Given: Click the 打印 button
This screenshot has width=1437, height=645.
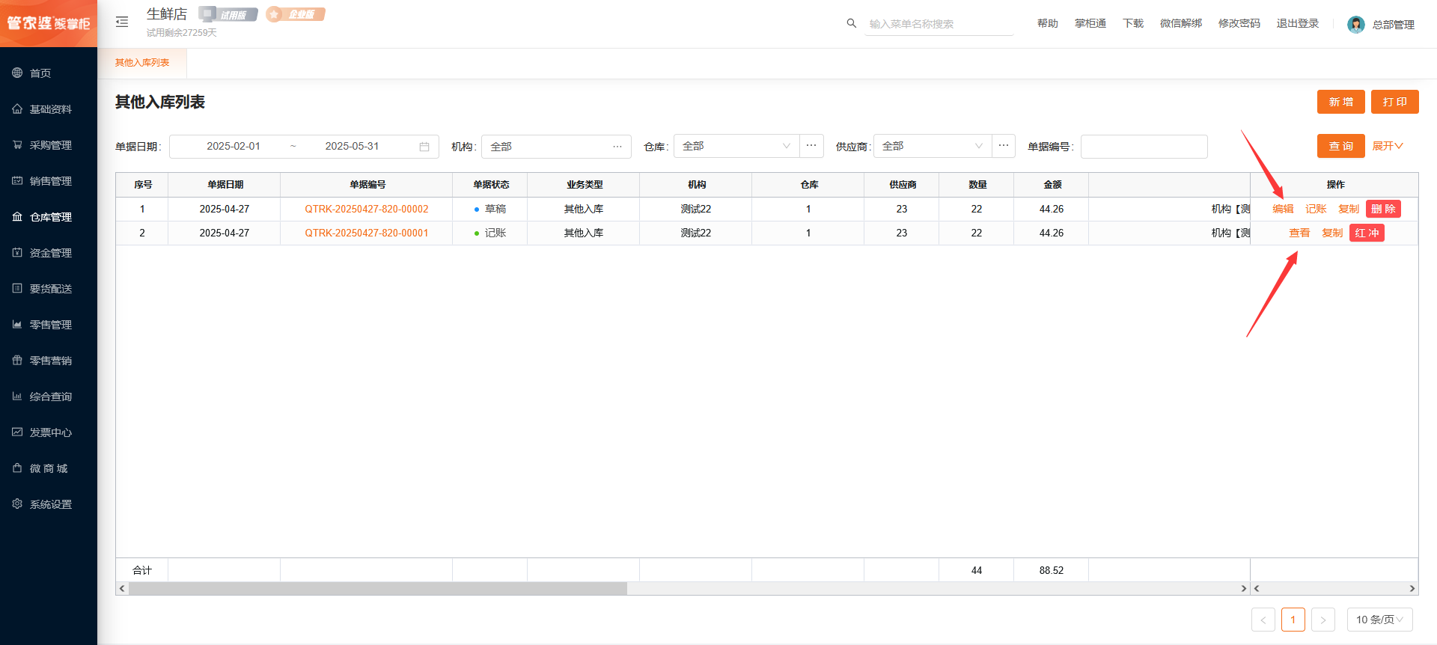Looking at the screenshot, I should (x=1395, y=102).
